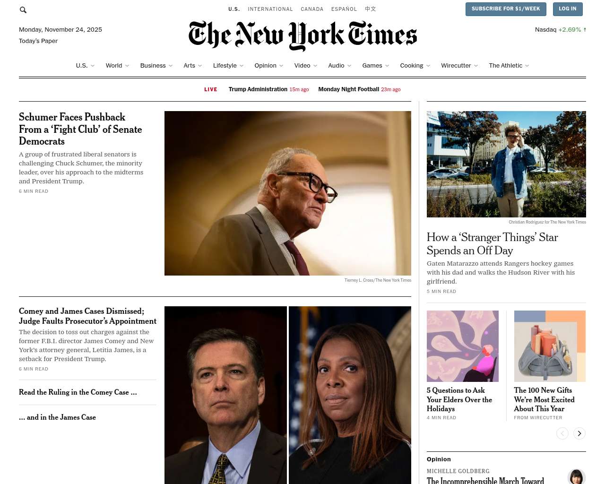Select the Español edition
Viewport: 605px width, 484px height.
(x=344, y=9)
